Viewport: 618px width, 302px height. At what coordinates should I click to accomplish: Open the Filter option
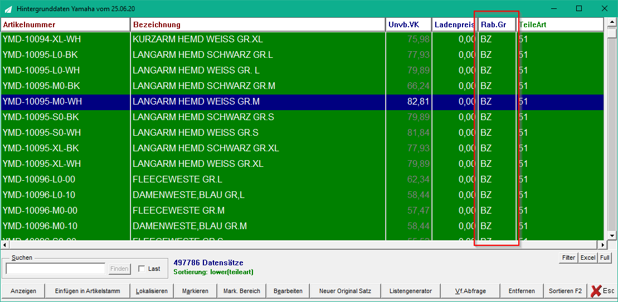[x=569, y=258]
